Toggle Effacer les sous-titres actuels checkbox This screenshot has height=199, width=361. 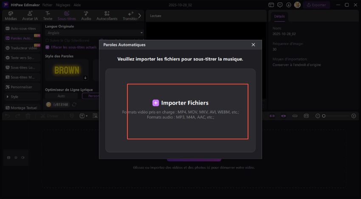(x=47, y=47)
